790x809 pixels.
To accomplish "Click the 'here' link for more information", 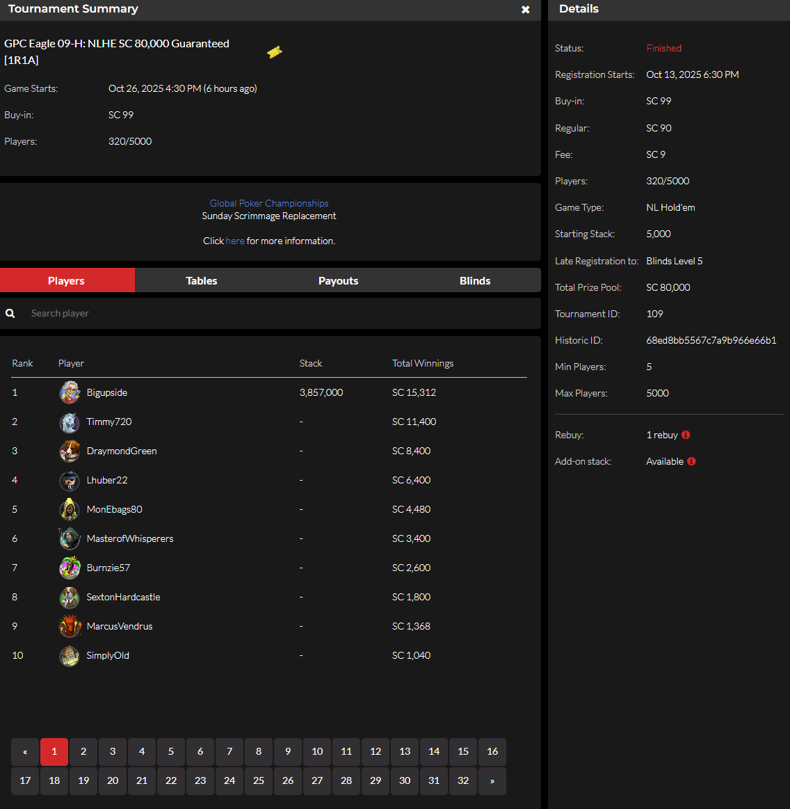I will (235, 241).
